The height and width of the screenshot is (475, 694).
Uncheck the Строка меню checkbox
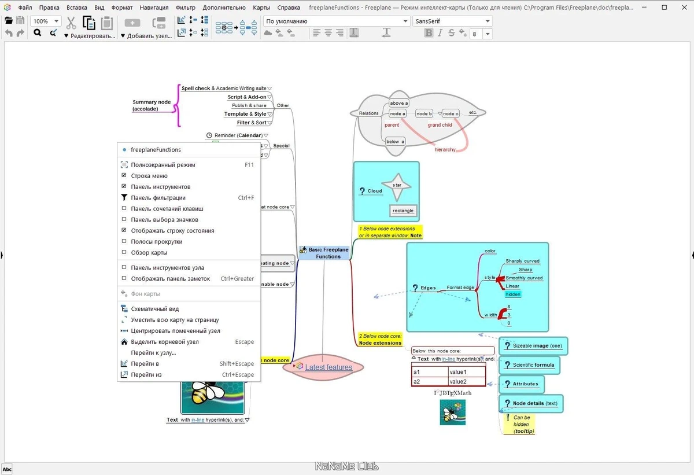tap(124, 176)
